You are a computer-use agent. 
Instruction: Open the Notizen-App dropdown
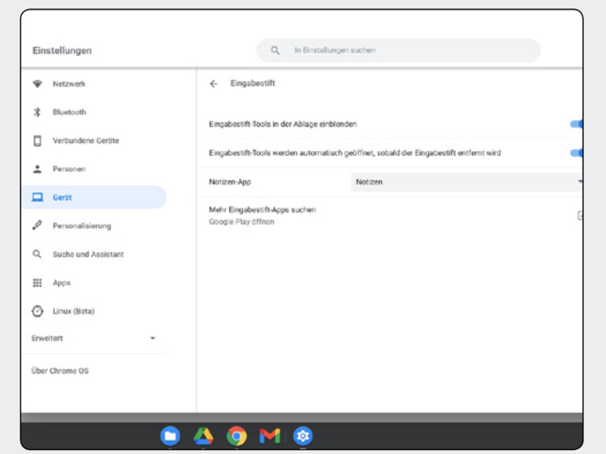pyautogui.click(x=467, y=182)
